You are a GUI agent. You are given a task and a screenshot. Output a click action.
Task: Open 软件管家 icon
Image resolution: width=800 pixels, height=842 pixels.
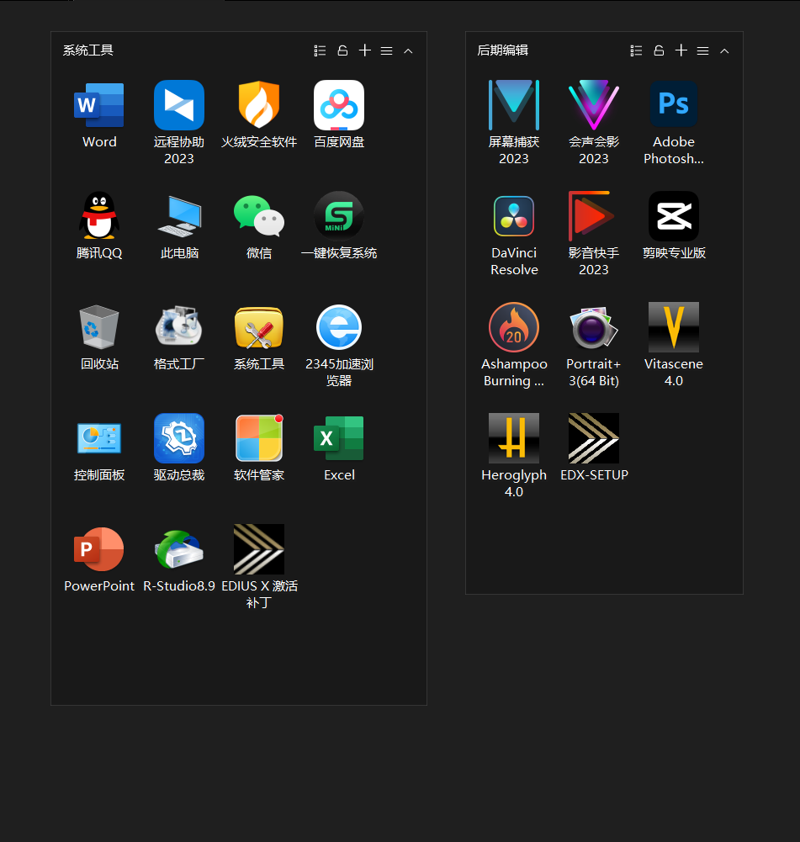[259, 438]
